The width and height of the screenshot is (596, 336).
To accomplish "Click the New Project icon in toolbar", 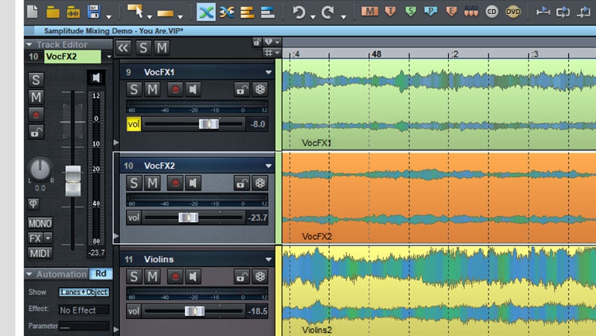I will [x=32, y=12].
